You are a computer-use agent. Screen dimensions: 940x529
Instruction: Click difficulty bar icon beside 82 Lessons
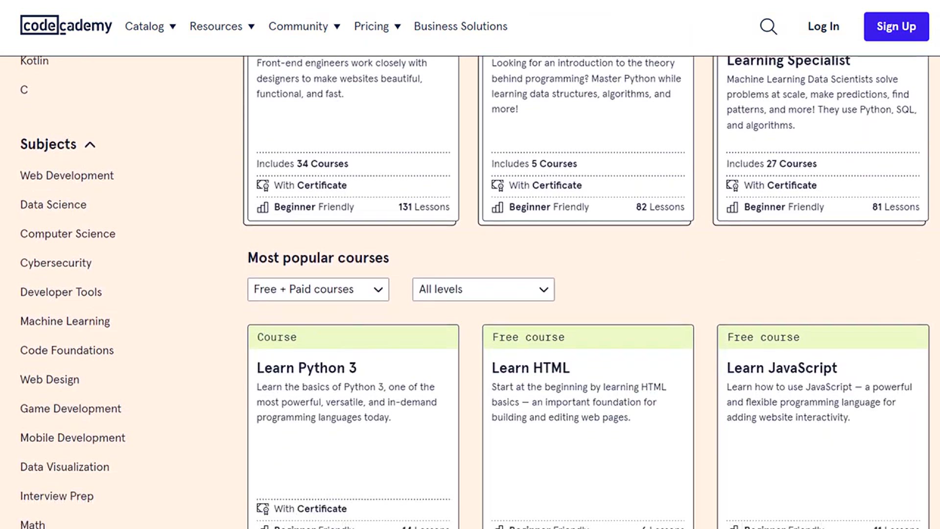click(x=498, y=207)
